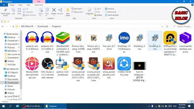Viewport: 194px width, 109px height.
Task: Open recent locations dropdown arrow
Action: [x=10, y=26]
